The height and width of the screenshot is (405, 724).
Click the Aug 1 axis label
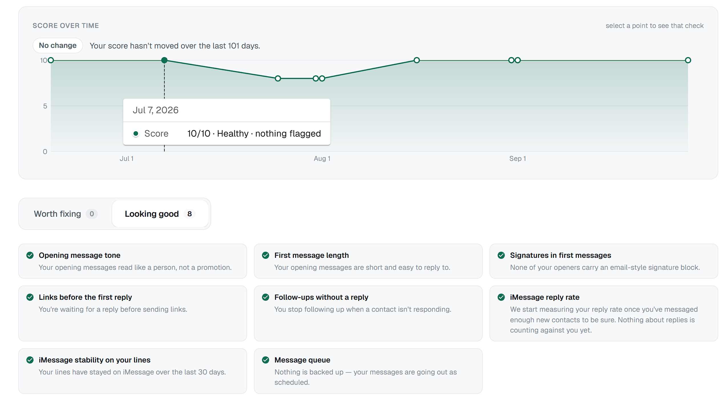pos(322,159)
